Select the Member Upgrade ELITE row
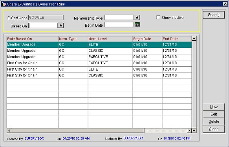This screenshot has height=147, width=229. 99,45
